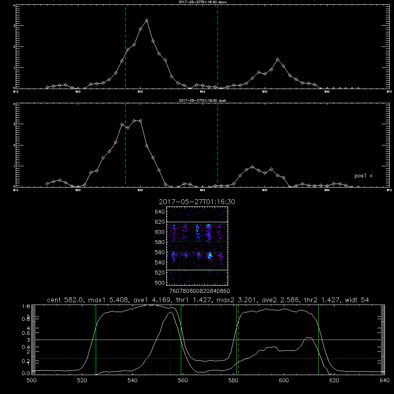Click the right green dashed line in the dawn plot
Screen dimensions: 394x394
pyautogui.click(x=217, y=47)
